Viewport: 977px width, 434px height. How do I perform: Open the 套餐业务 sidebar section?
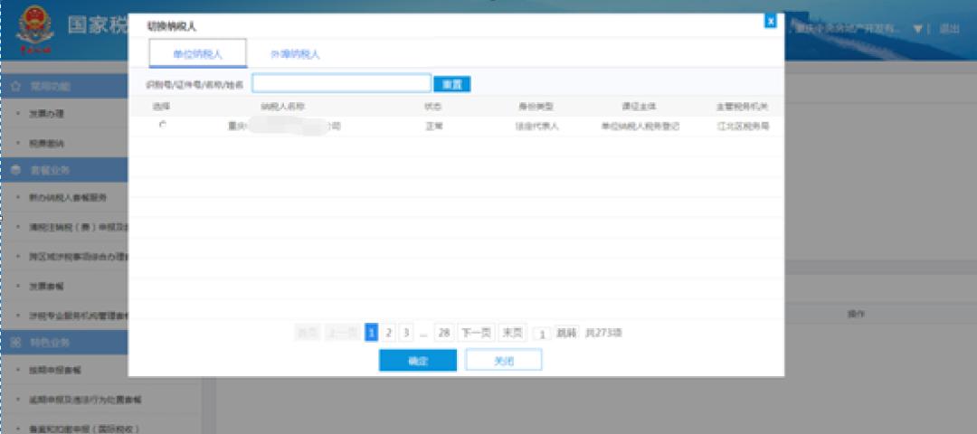pos(64,171)
